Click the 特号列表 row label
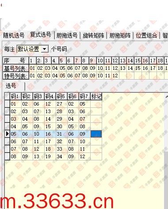The width and height of the screenshot is (168, 209). click(x=16, y=76)
